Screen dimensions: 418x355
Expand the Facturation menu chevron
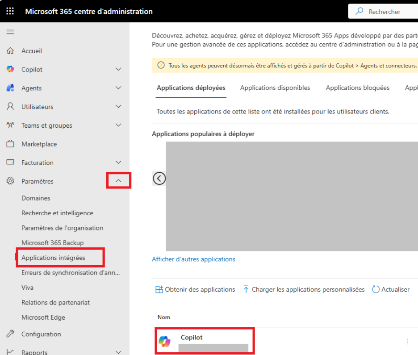118,162
